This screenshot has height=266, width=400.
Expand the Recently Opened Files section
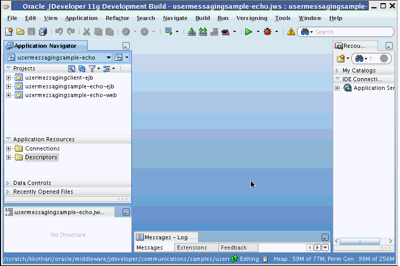(x=8, y=192)
